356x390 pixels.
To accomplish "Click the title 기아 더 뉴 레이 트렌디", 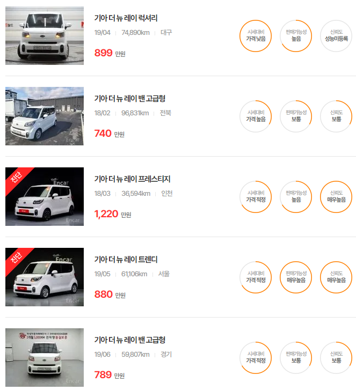I will click(x=126, y=260).
